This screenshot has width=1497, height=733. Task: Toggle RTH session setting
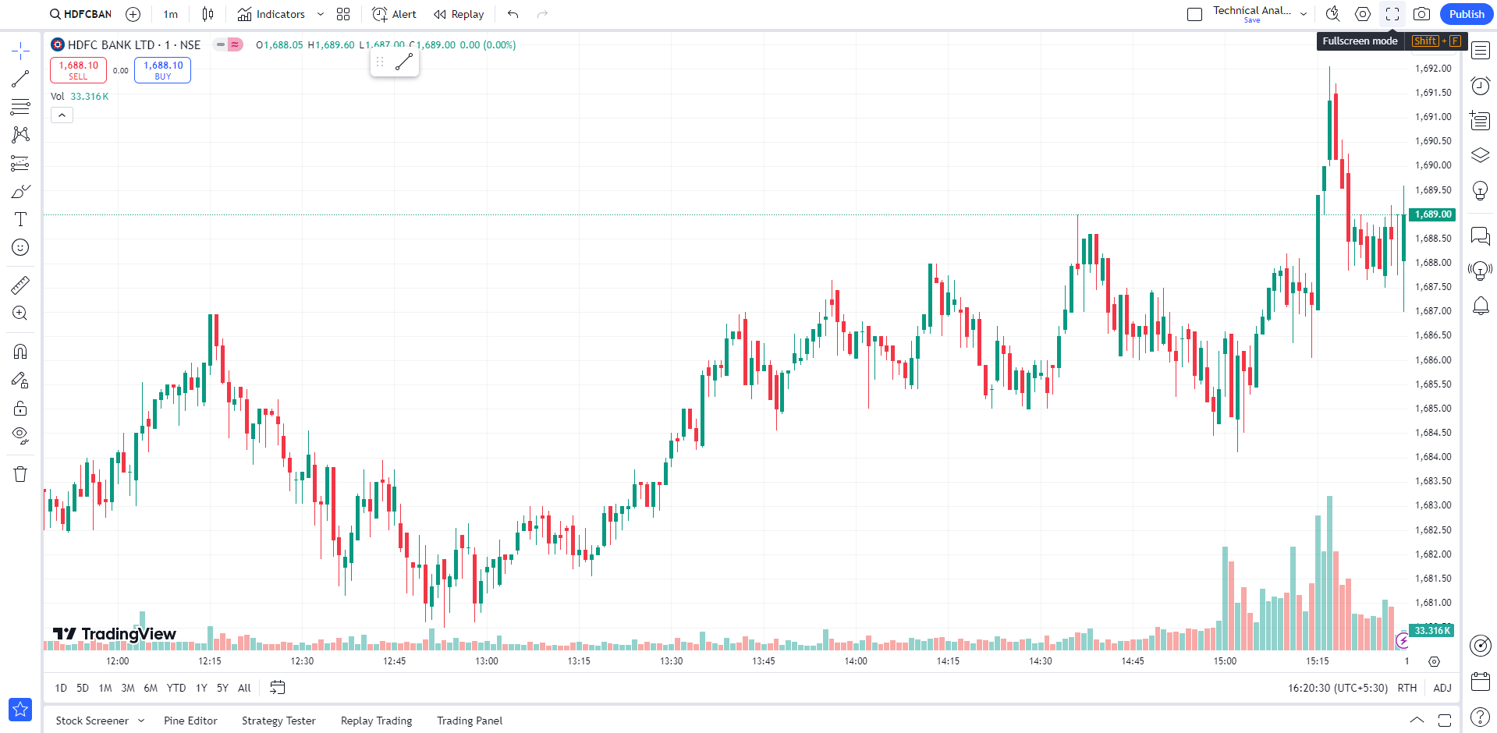(1407, 688)
